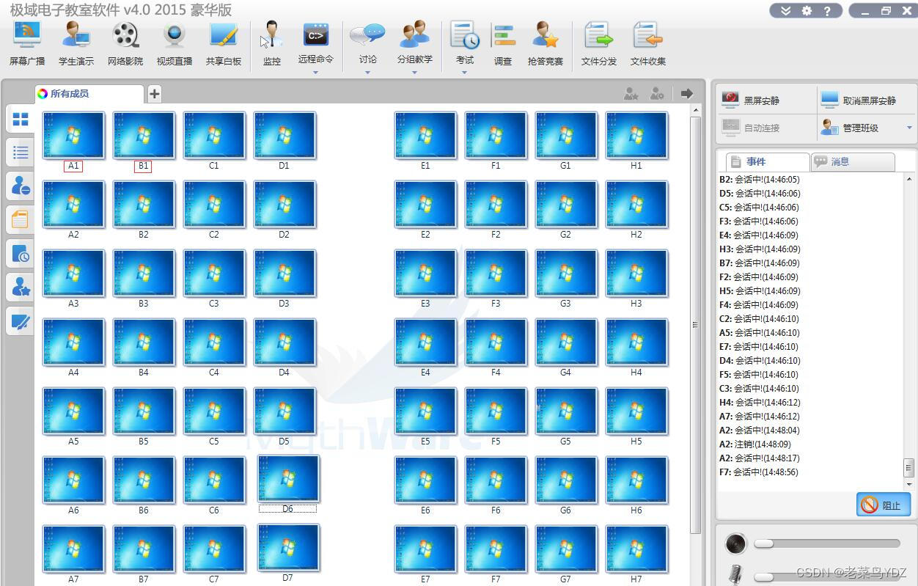The height and width of the screenshot is (586, 918).
Task: Switch to thumbnail grid view in sidebar
Action: point(20,119)
